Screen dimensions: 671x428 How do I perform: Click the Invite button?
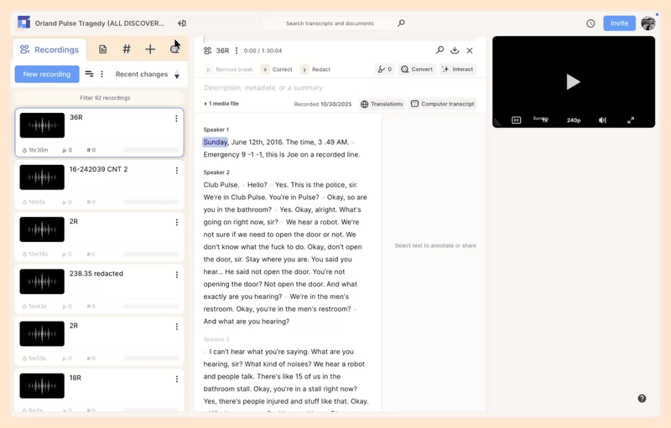click(619, 23)
